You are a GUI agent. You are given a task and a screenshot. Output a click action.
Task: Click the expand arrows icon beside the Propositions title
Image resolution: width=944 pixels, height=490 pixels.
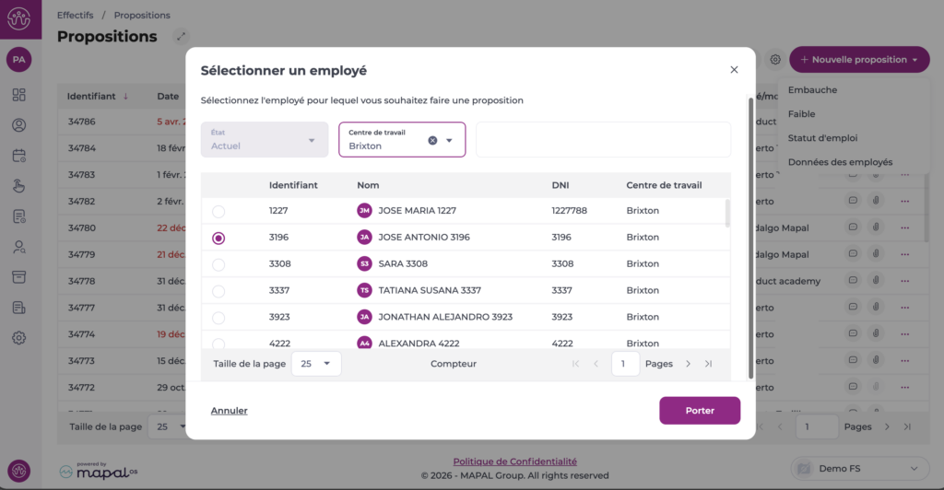coord(181,37)
